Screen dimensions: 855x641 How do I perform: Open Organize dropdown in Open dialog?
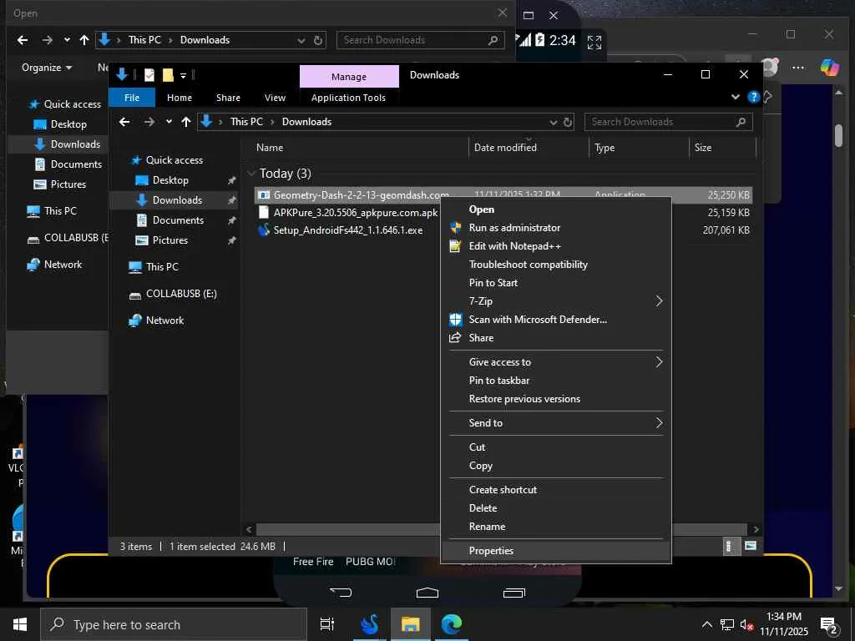click(47, 68)
